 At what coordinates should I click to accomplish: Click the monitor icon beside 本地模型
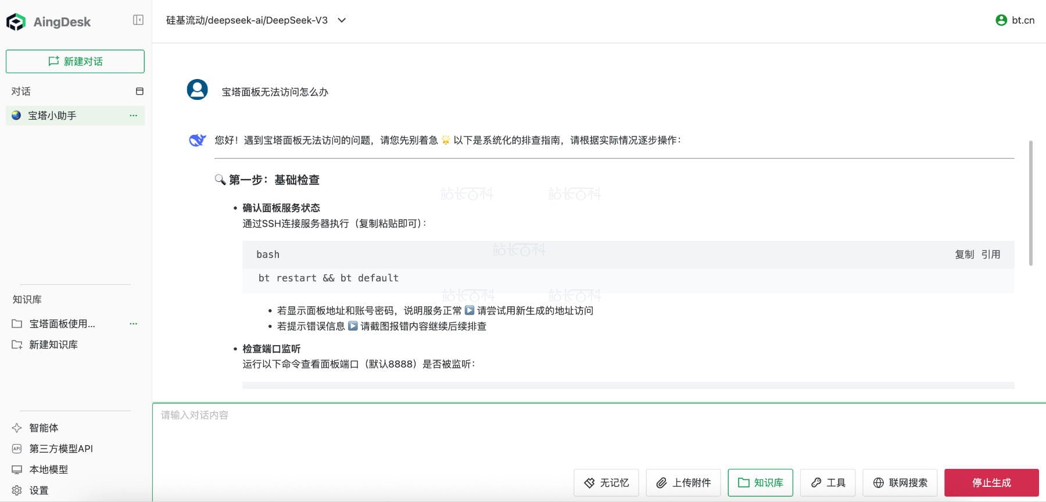pos(17,469)
